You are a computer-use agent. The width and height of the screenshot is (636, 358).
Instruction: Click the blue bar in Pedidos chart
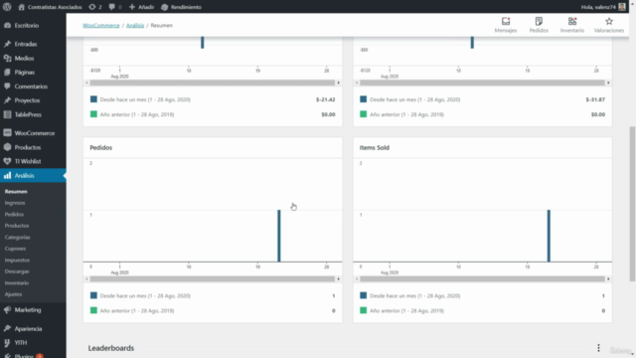279,236
